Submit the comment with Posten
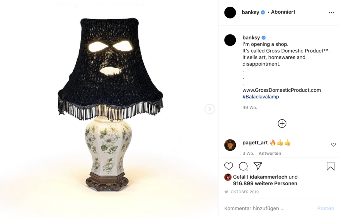 click(x=326, y=208)
